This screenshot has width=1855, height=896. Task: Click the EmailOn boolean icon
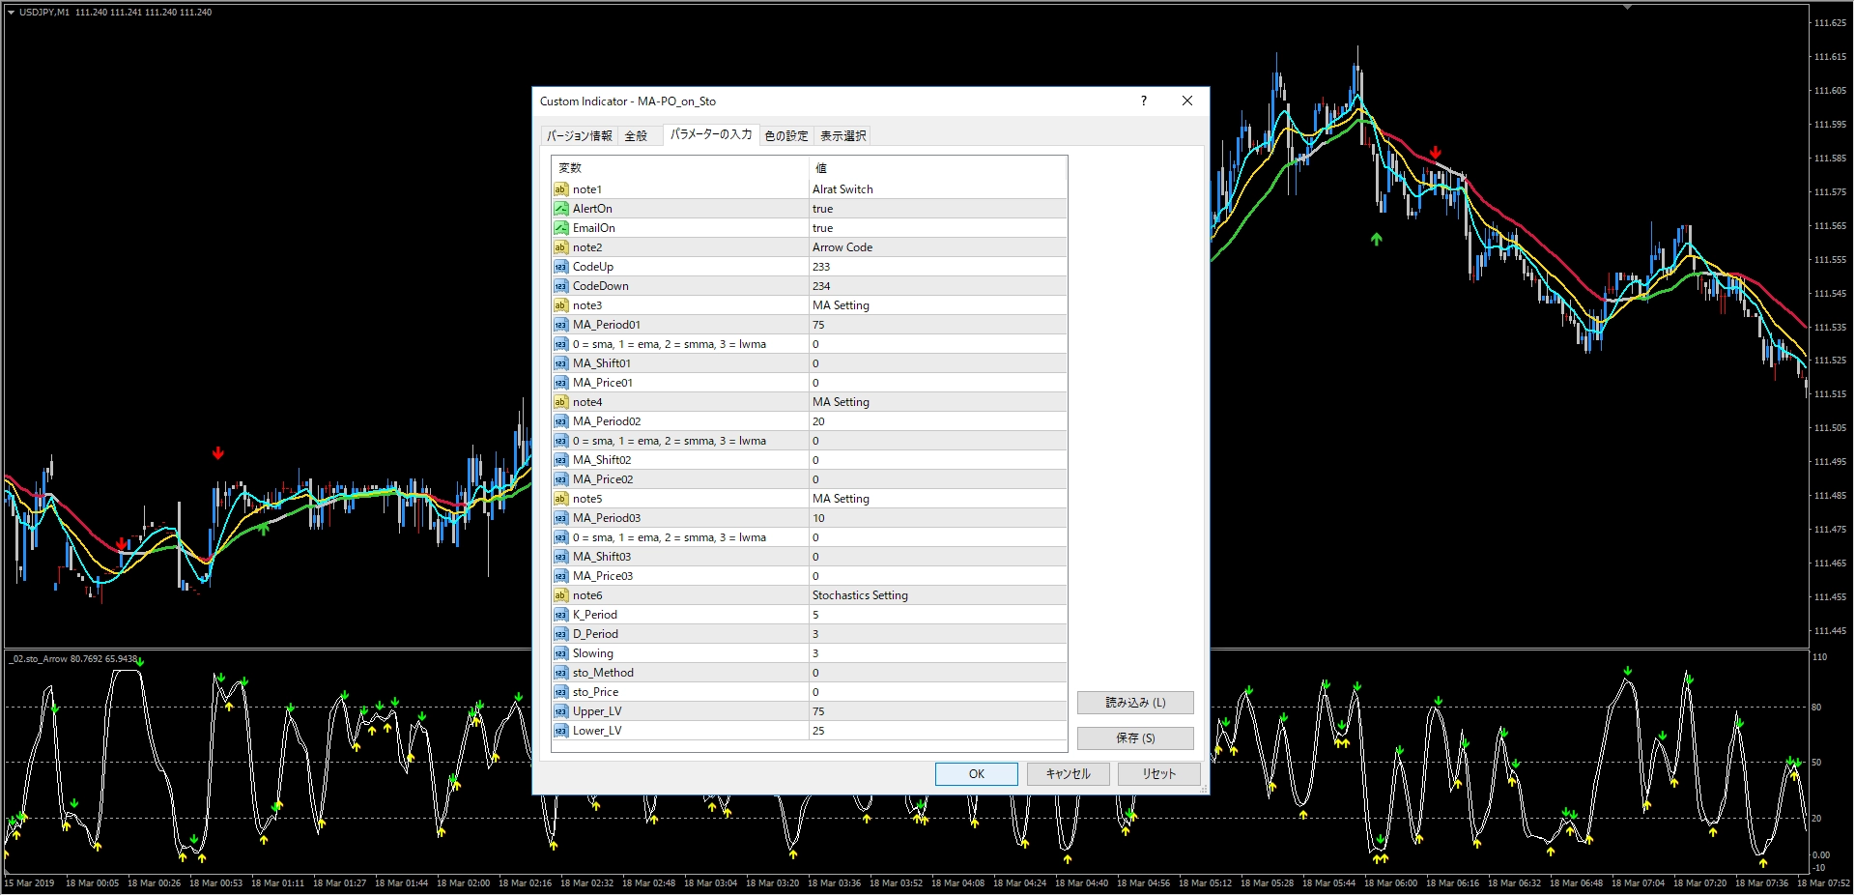tap(560, 228)
